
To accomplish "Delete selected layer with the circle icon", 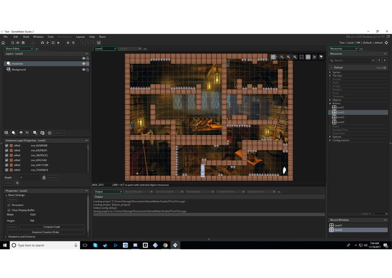I will [x=50, y=133].
